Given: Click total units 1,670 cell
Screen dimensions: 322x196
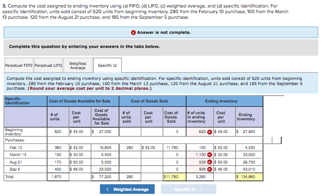Looking at the screenshot, I should click(x=58, y=177).
